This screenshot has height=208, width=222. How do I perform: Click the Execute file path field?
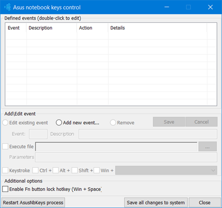(116, 146)
